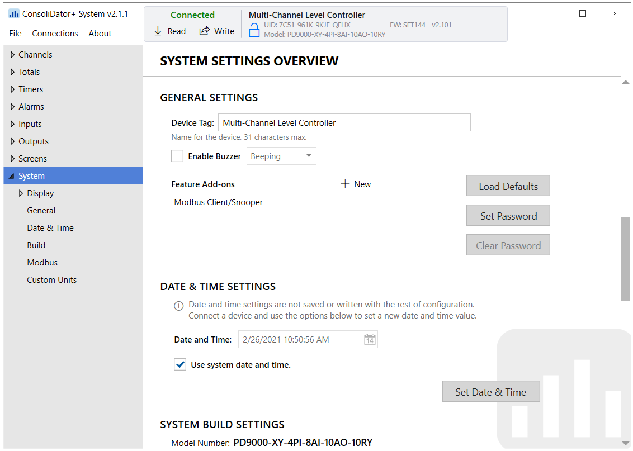The image size is (633, 451).
Task: Click the FW: SFT144 - v2.101 text
Action: (421, 25)
